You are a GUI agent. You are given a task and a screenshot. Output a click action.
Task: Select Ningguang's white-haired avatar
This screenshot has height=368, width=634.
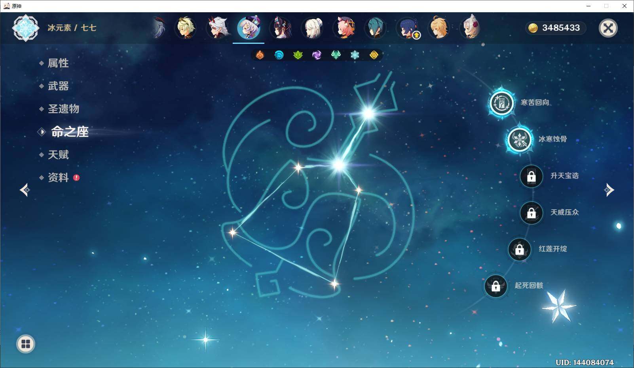tap(312, 28)
